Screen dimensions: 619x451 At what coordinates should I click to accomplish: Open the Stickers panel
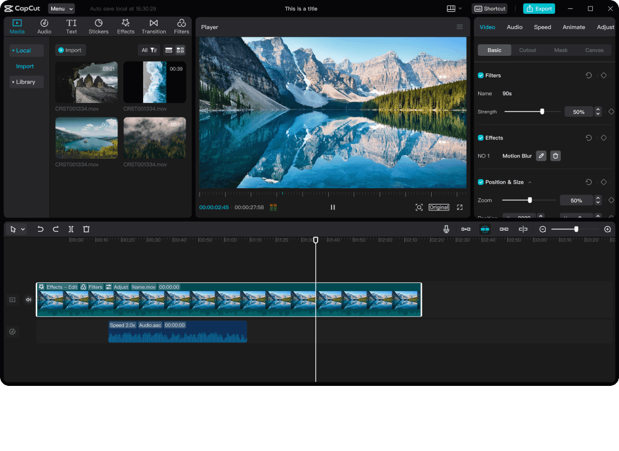pos(98,26)
